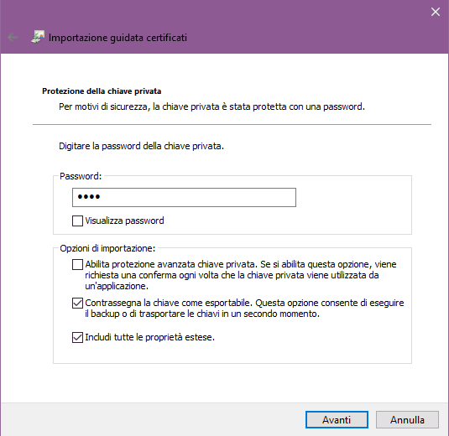This screenshot has height=436, width=449.
Task: Uncheck Contrassegna la chiave come esportabile
Action: (77, 303)
